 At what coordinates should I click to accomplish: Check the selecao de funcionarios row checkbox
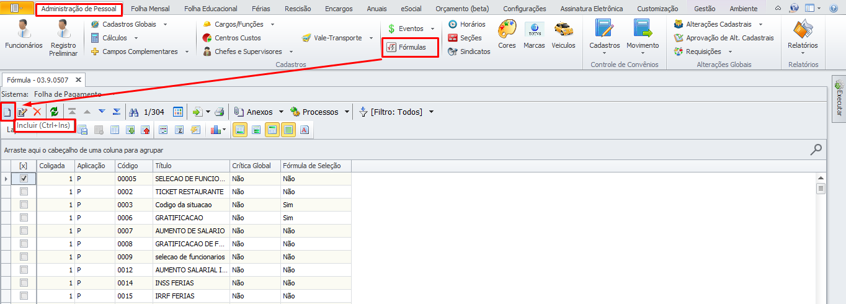tap(24, 257)
